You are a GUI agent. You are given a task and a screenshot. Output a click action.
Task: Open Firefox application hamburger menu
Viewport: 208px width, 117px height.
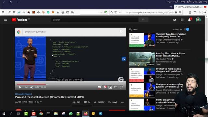[3, 12]
